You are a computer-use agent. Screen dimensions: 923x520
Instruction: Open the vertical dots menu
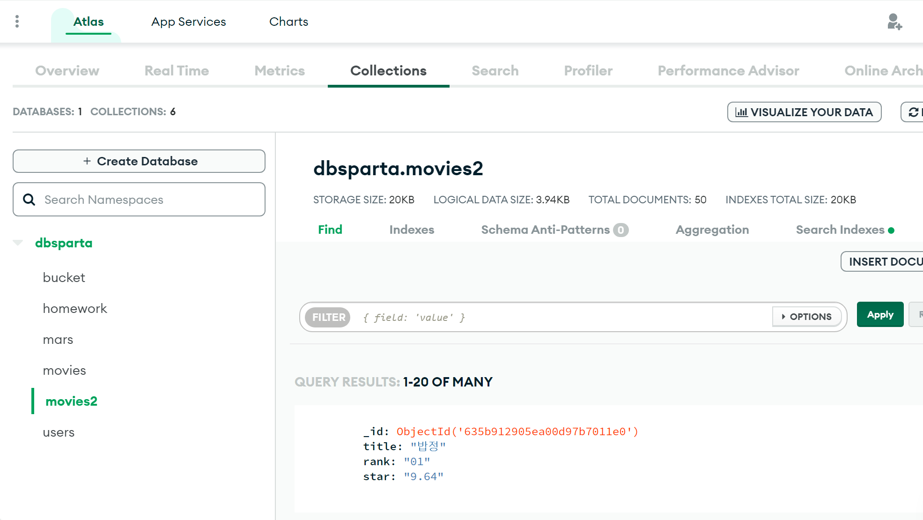pyautogui.click(x=17, y=22)
